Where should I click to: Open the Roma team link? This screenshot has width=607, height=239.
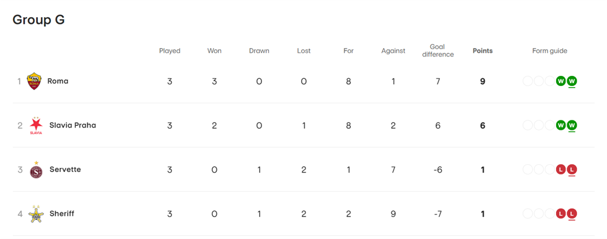(58, 81)
